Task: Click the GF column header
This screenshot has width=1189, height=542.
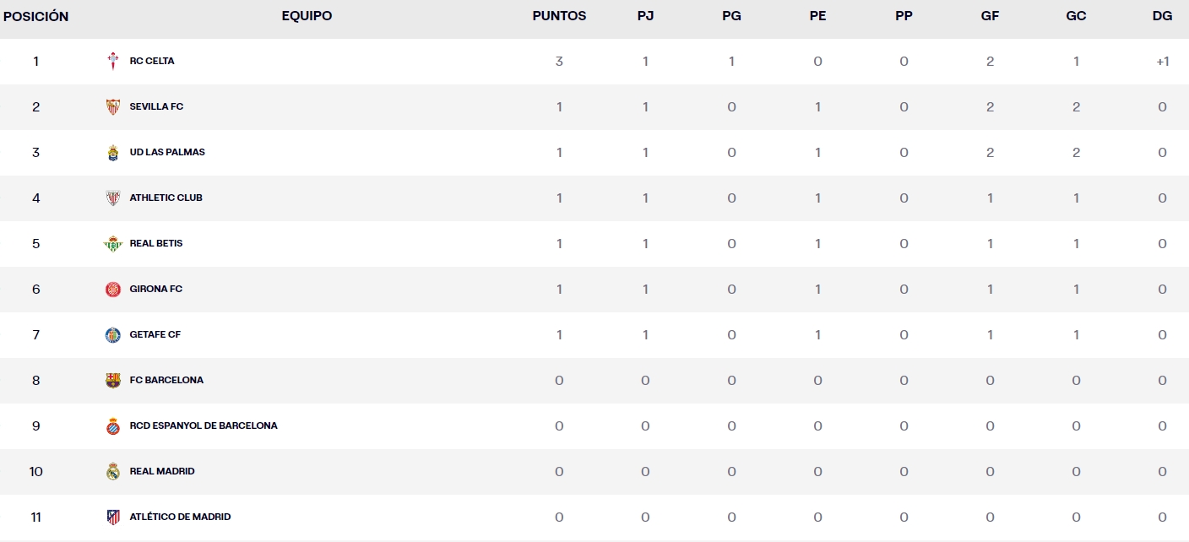Action: (x=990, y=16)
